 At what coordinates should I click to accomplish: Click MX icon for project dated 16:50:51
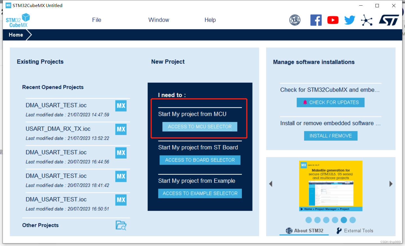(x=121, y=200)
